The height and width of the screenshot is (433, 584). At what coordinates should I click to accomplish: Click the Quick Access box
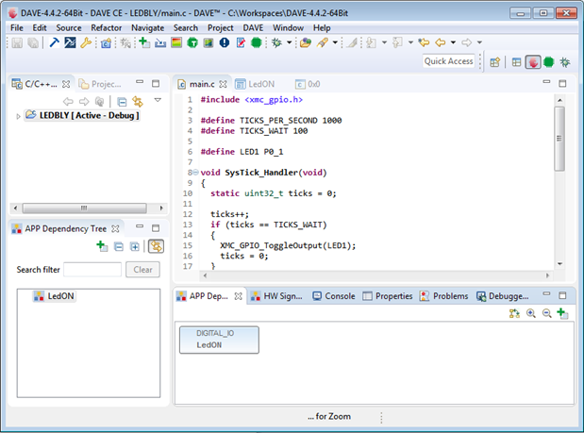pos(448,61)
